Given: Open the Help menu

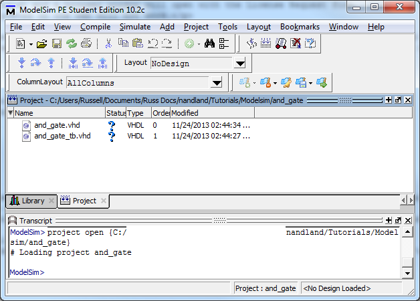Looking at the screenshot, I should click(376, 27).
